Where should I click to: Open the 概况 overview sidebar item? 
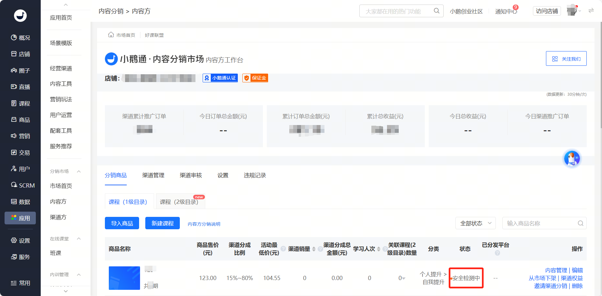[x=20, y=37]
